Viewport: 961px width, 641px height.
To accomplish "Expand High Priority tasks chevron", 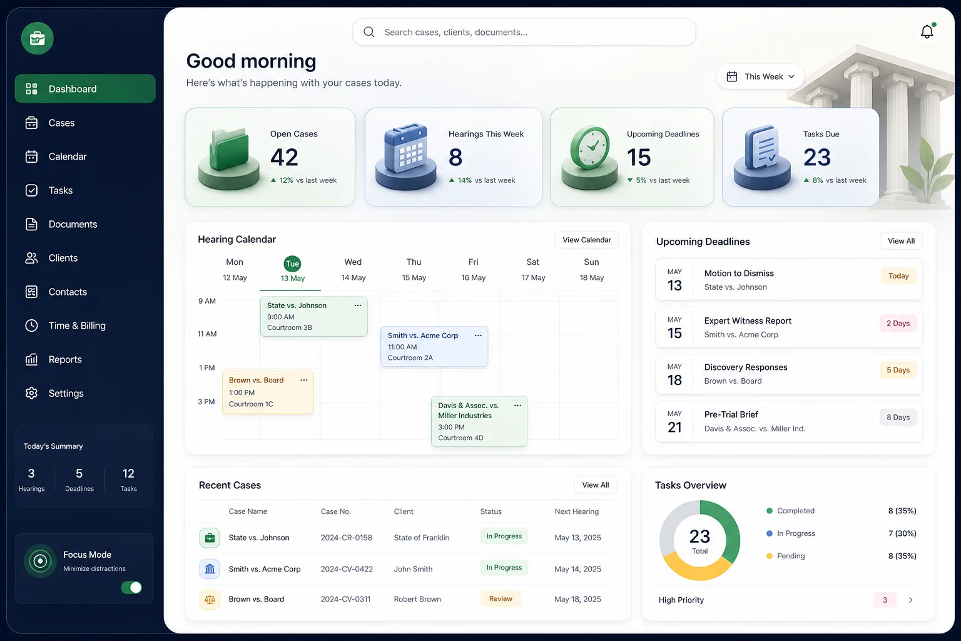I will [910, 600].
